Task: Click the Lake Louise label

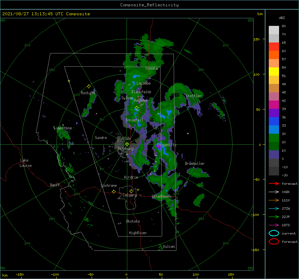Action: pos(26,163)
